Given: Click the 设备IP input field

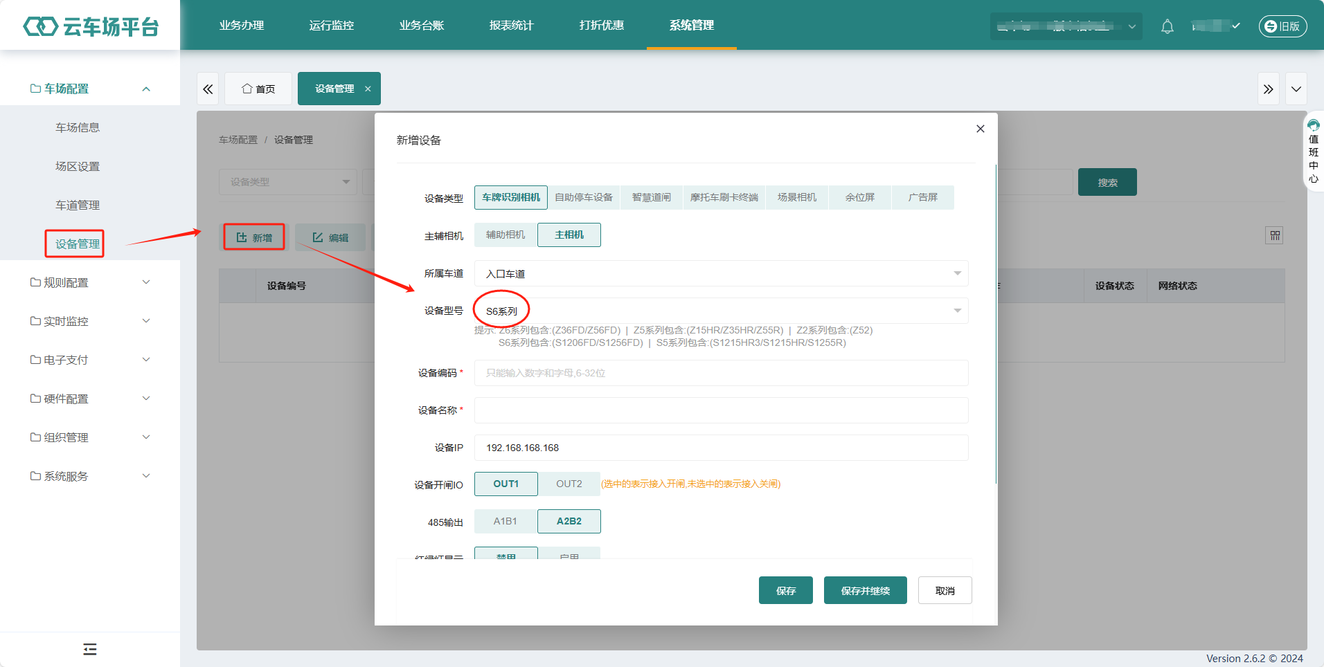Looking at the screenshot, I should (721, 448).
